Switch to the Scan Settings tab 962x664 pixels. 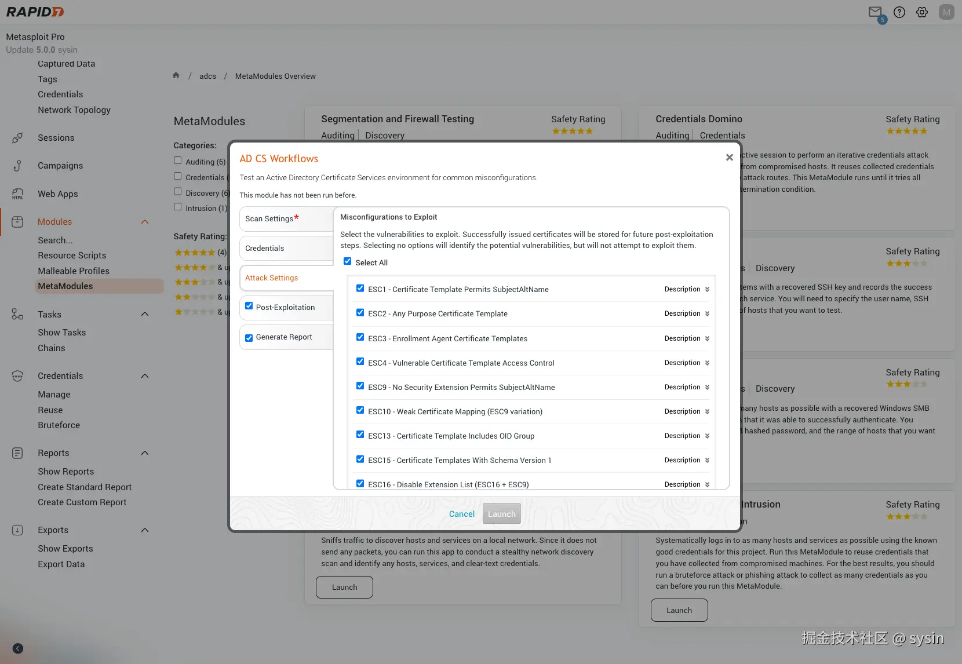tap(270, 218)
